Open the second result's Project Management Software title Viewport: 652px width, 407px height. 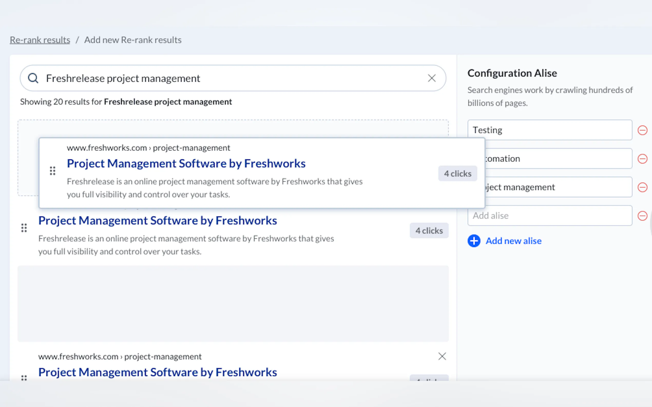click(157, 221)
